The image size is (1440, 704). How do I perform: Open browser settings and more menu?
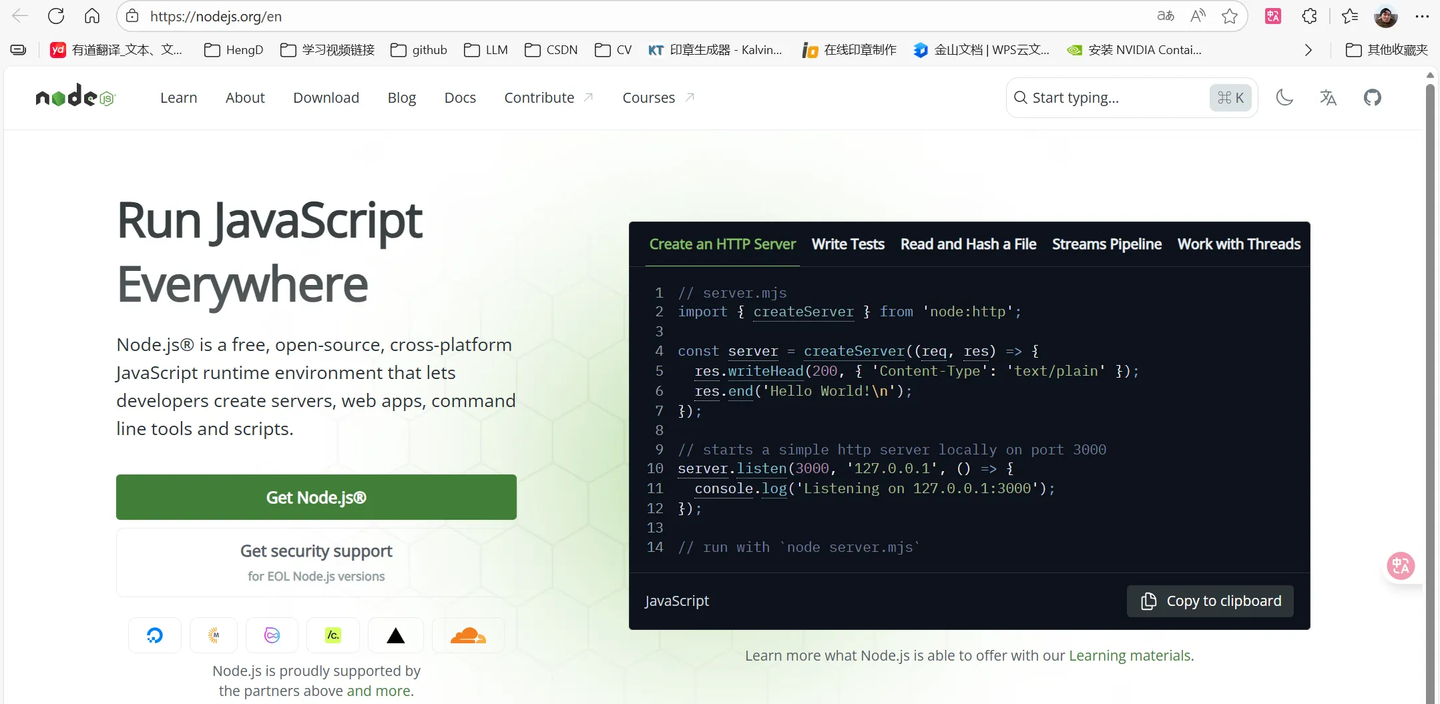1422,16
